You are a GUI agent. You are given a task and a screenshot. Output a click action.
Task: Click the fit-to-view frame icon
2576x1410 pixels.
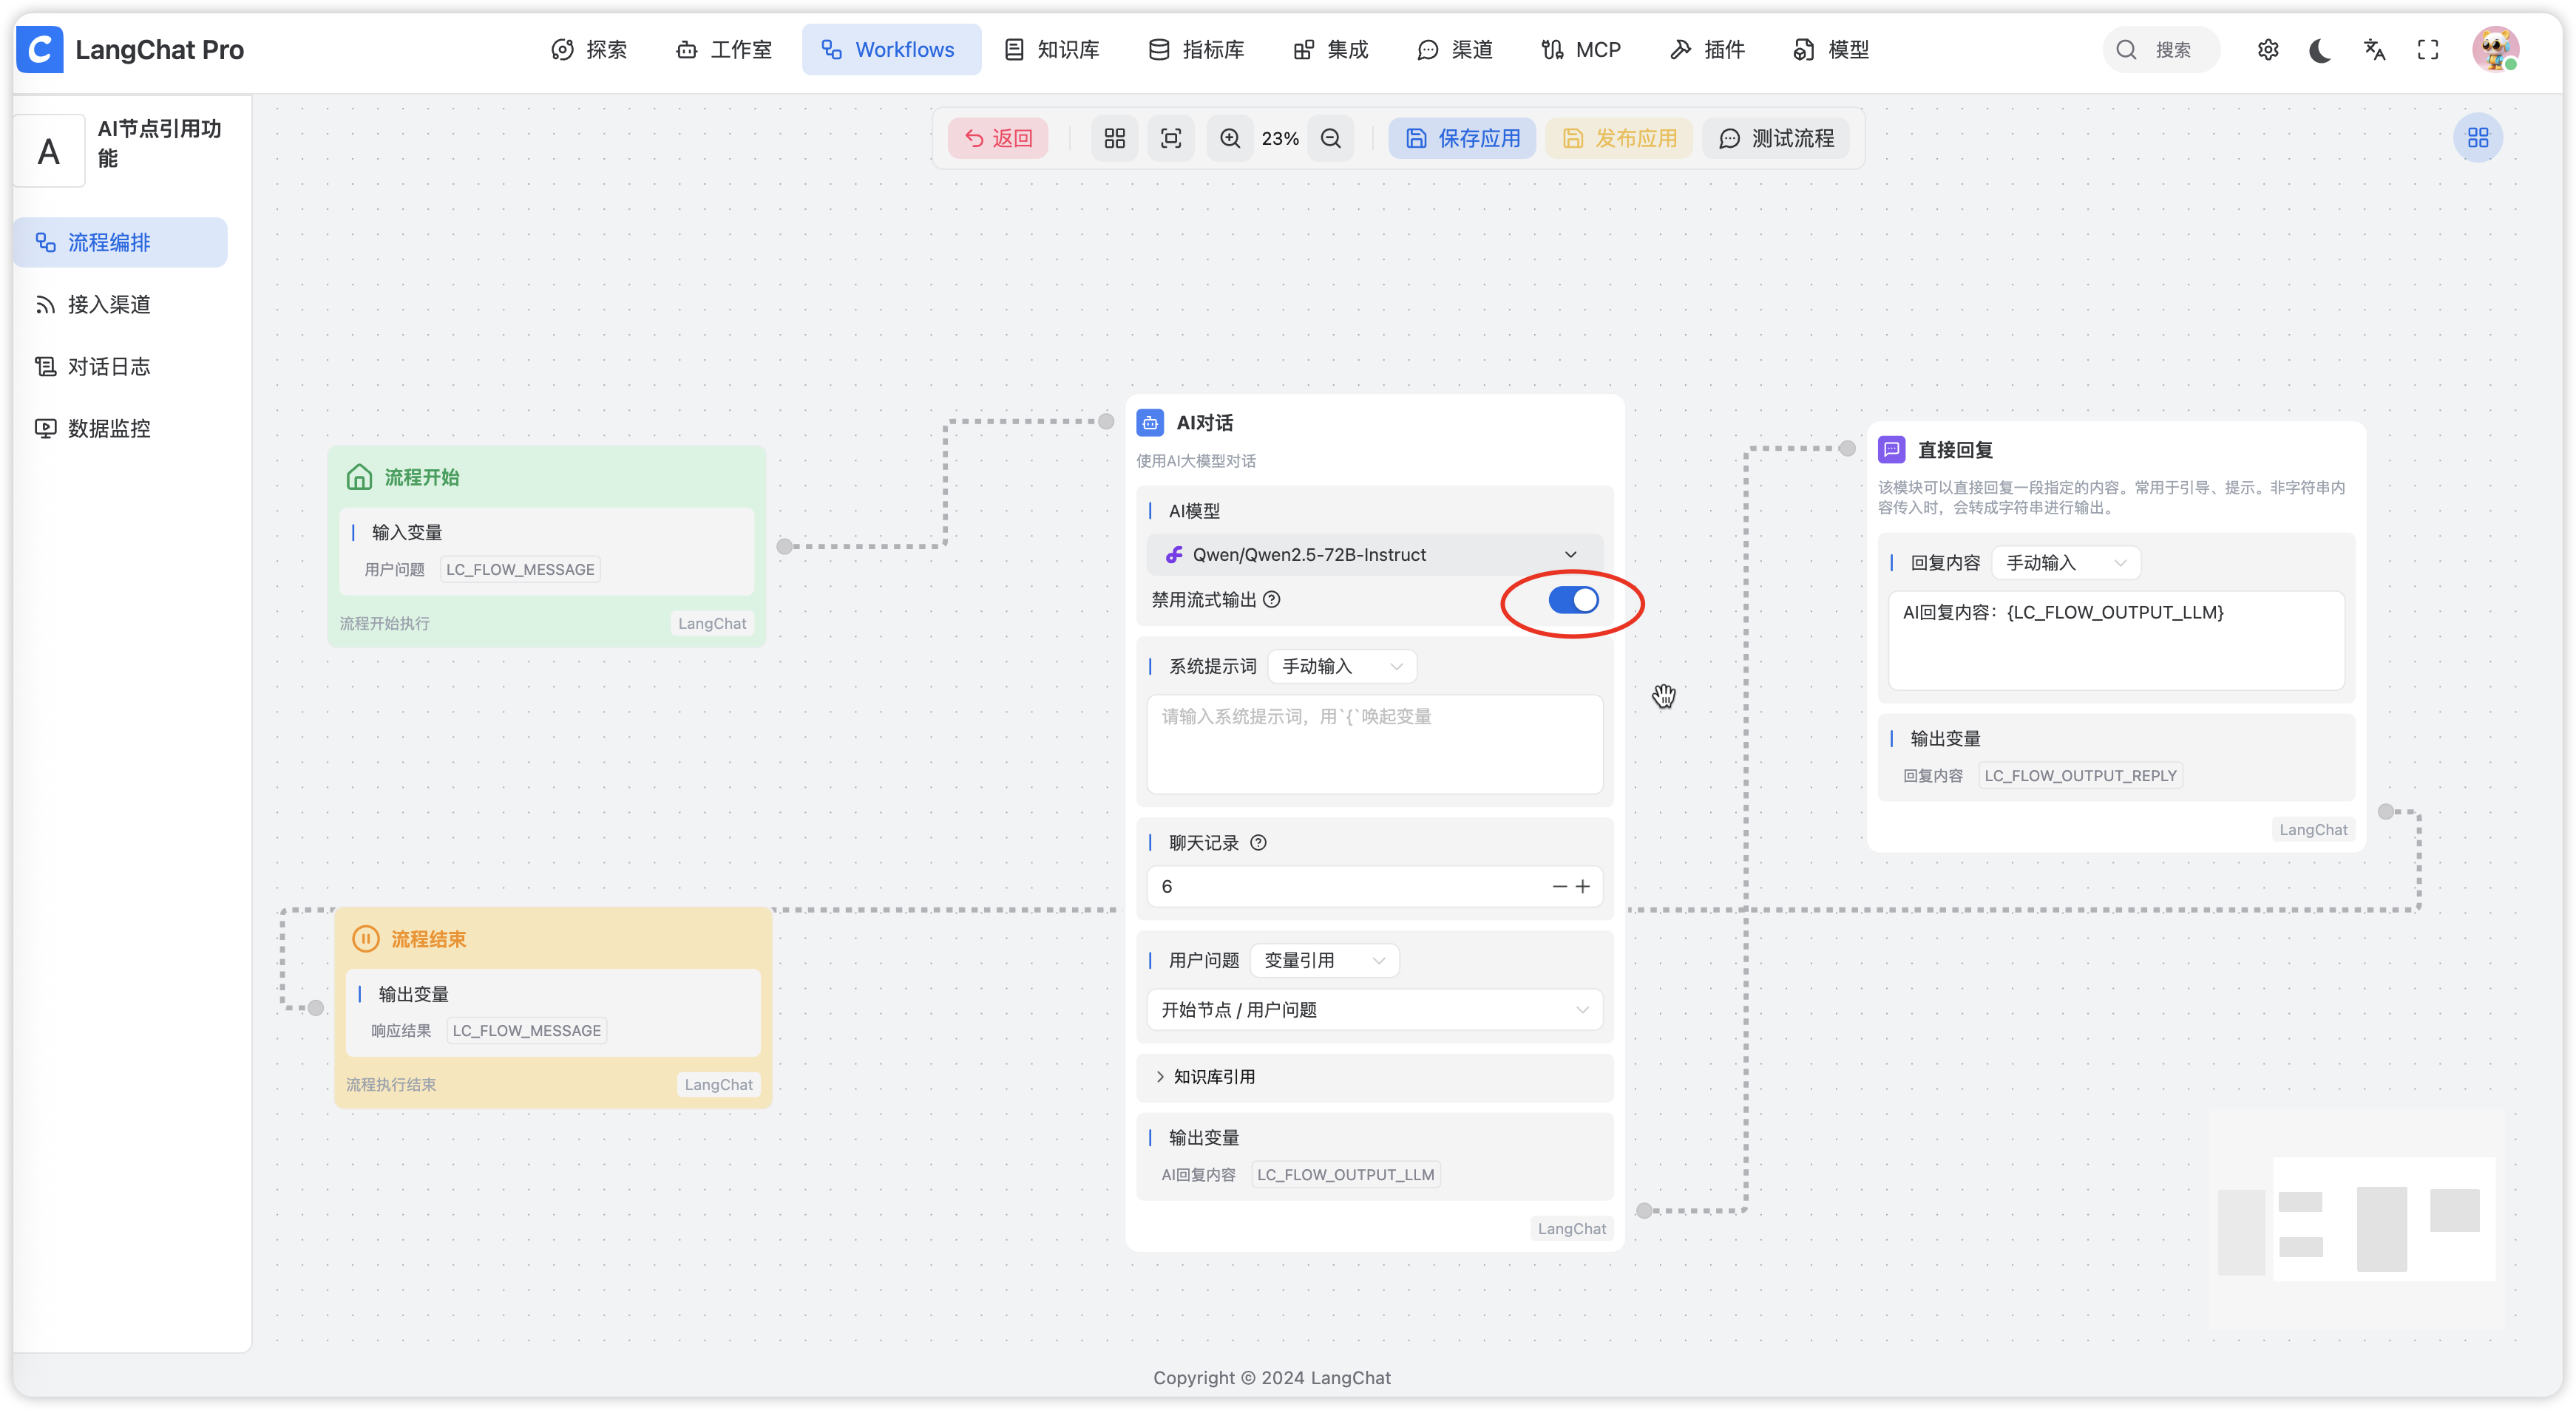tap(1171, 138)
